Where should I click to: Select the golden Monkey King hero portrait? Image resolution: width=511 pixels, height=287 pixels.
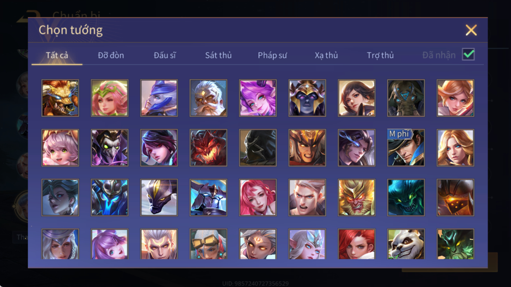tap(357, 198)
